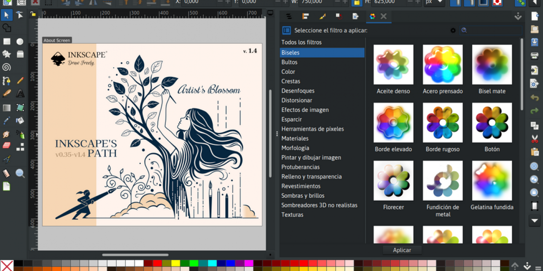Select the Shape Builder tool
This screenshot has height=271, width=543.
pyautogui.click(x=7, y=28)
